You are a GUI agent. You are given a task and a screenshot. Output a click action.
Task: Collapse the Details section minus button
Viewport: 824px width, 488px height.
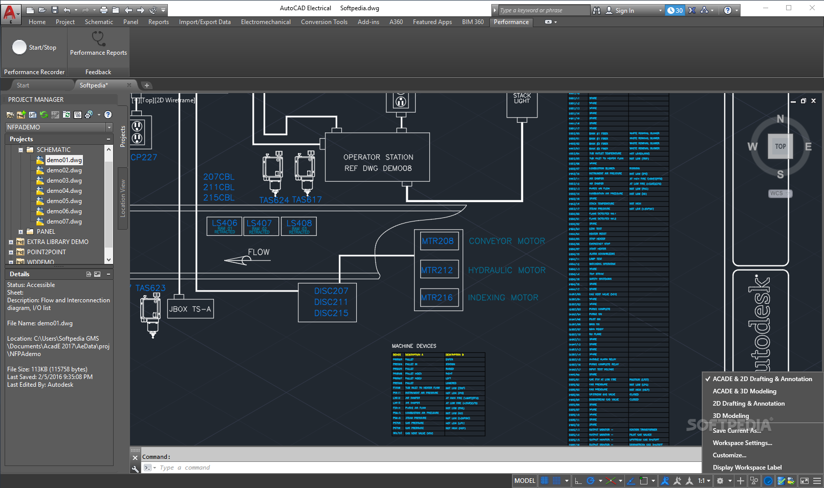pyautogui.click(x=109, y=274)
